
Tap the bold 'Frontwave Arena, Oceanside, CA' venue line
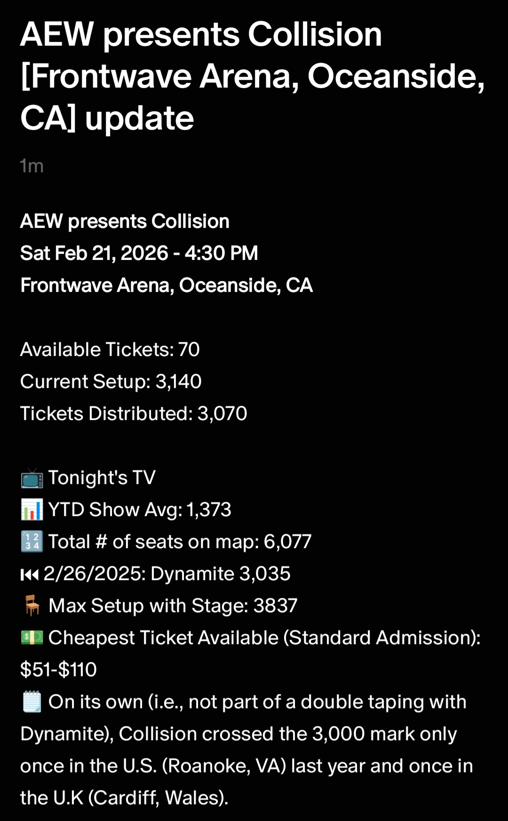(167, 285)
